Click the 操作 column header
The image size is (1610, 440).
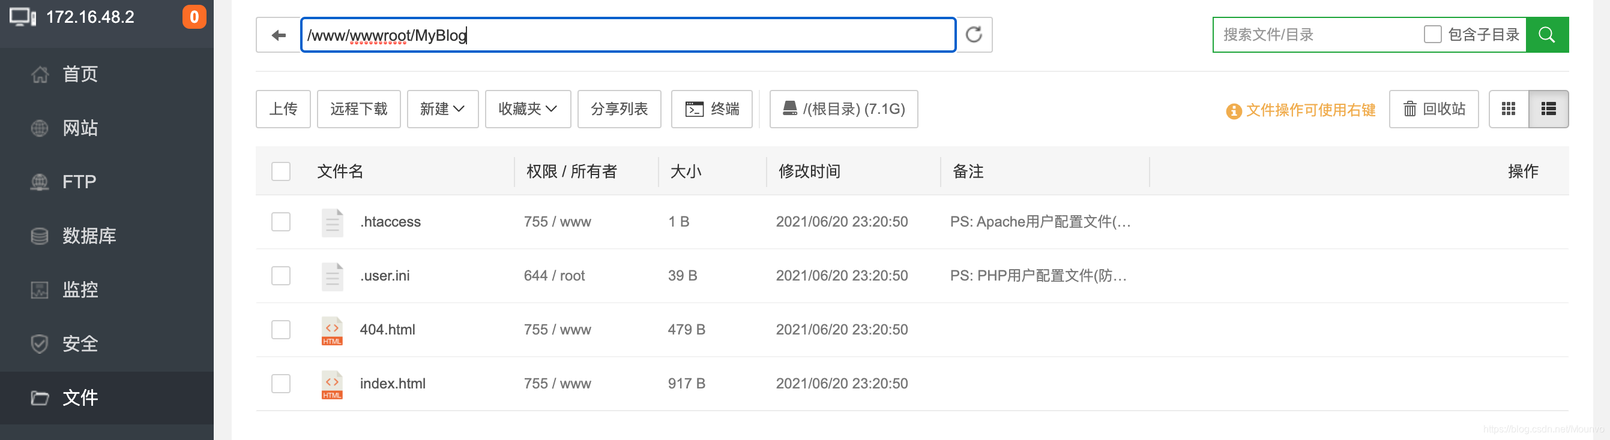point(1523,171)
